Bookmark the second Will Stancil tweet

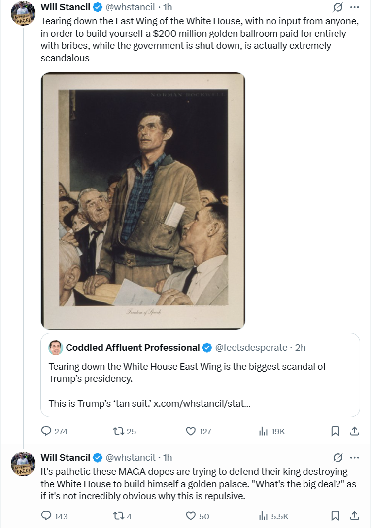click(335, 516)
